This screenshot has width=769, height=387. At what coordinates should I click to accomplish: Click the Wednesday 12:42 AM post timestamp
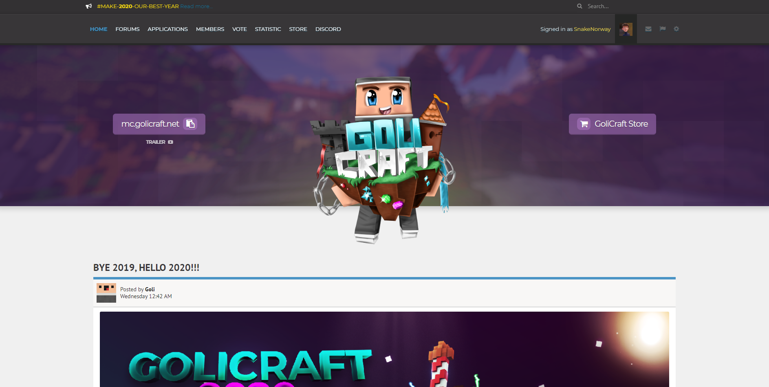point(146,297)
